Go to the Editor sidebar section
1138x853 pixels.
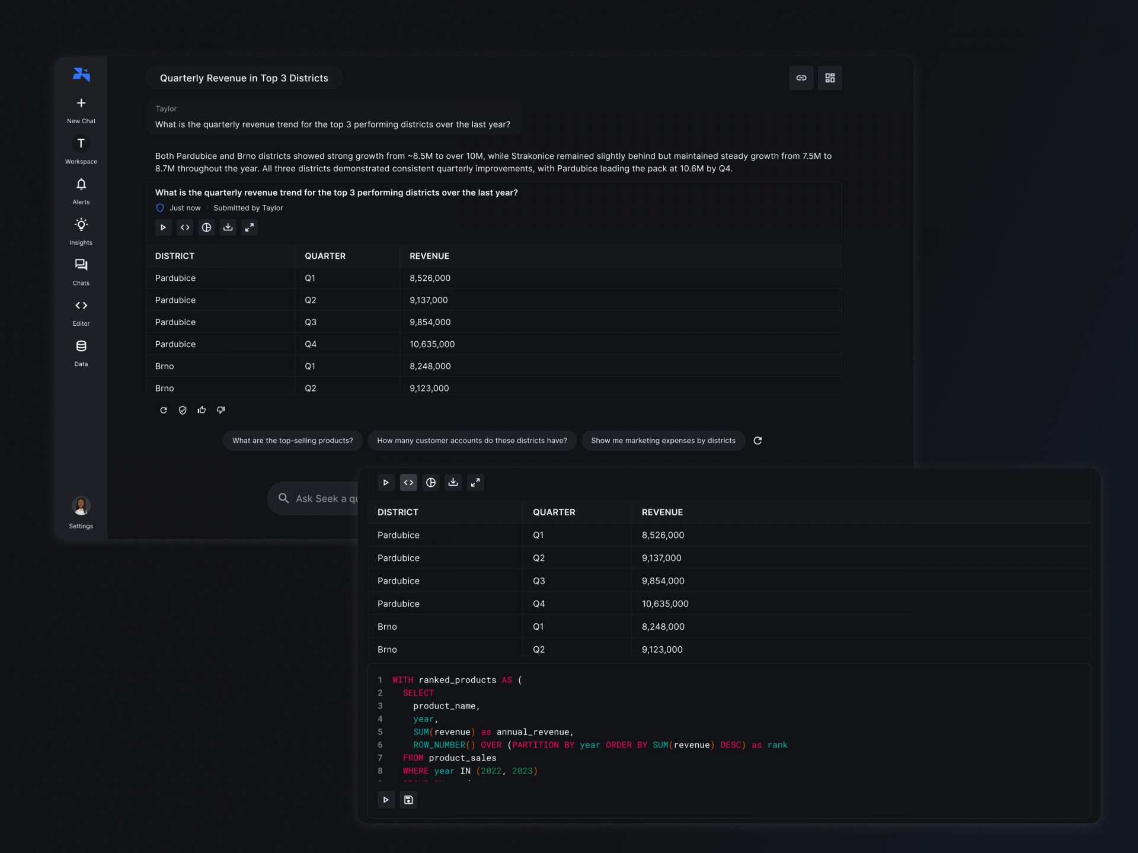point(81,312)
